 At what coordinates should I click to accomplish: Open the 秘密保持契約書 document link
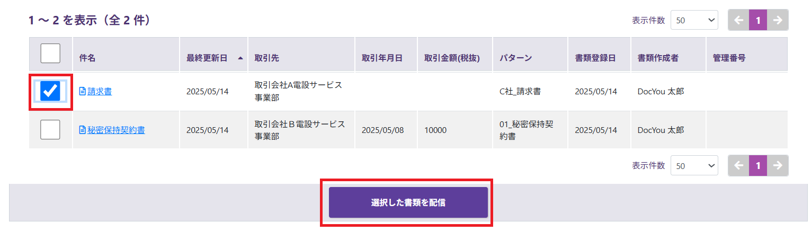point(116,130)
